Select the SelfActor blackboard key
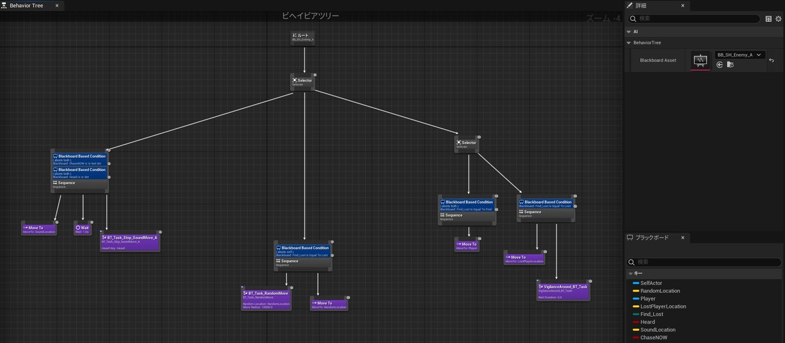Image resolution: width=785 pixels, height=343 pixels. [x=651, y=283]
